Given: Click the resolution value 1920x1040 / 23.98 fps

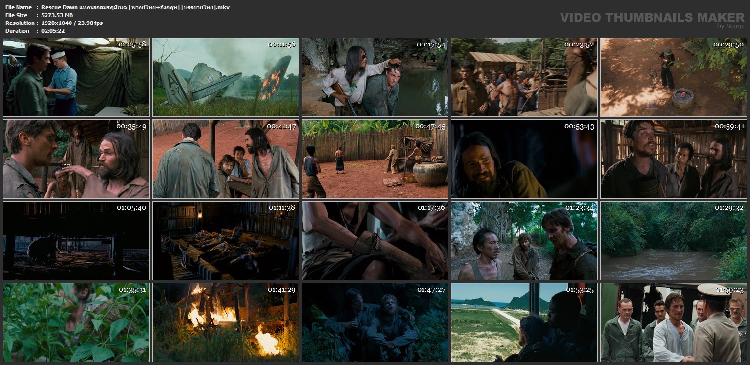Looking at the screenshot, I should pyautogui.click(x=72, y=23).
